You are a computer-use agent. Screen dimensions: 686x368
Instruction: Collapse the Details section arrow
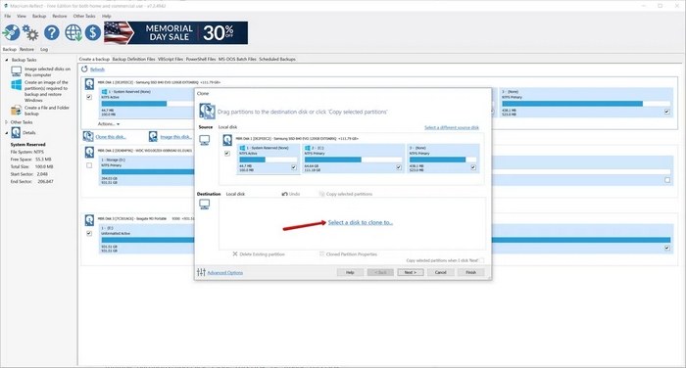pos(7,132)
